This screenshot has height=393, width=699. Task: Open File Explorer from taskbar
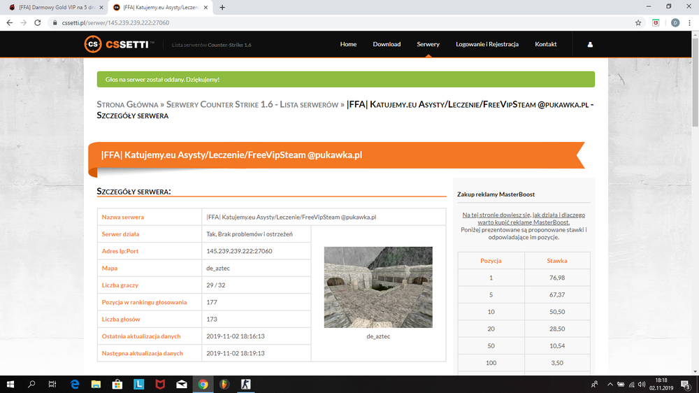(x=96, y=384)
